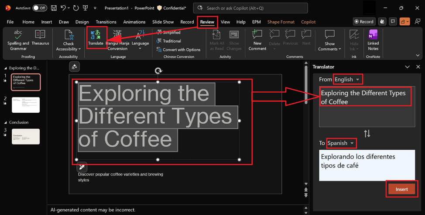425x215 pixels.
Task: Close the Translator pane
Action: [x=418, y=67]
